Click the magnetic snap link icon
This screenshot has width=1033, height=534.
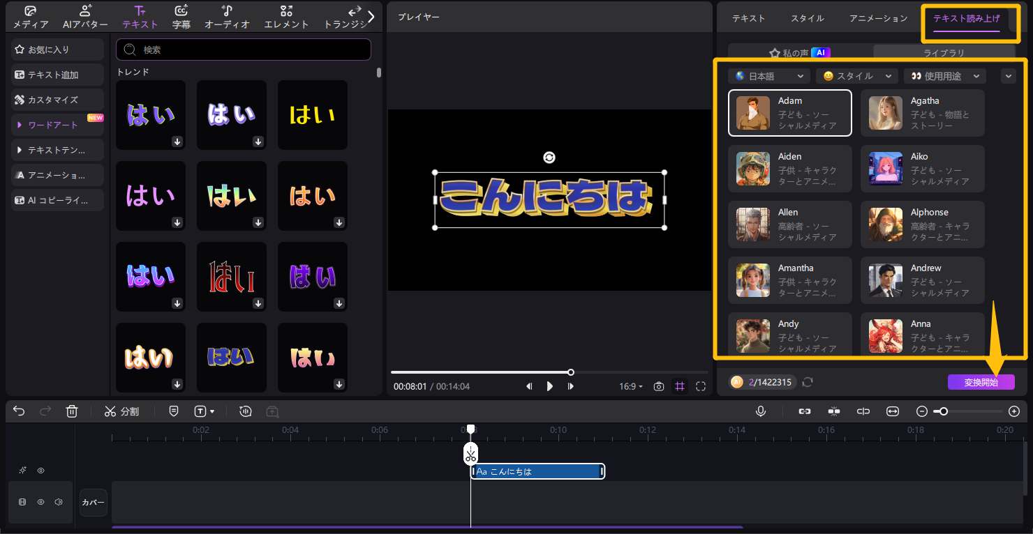804,411
